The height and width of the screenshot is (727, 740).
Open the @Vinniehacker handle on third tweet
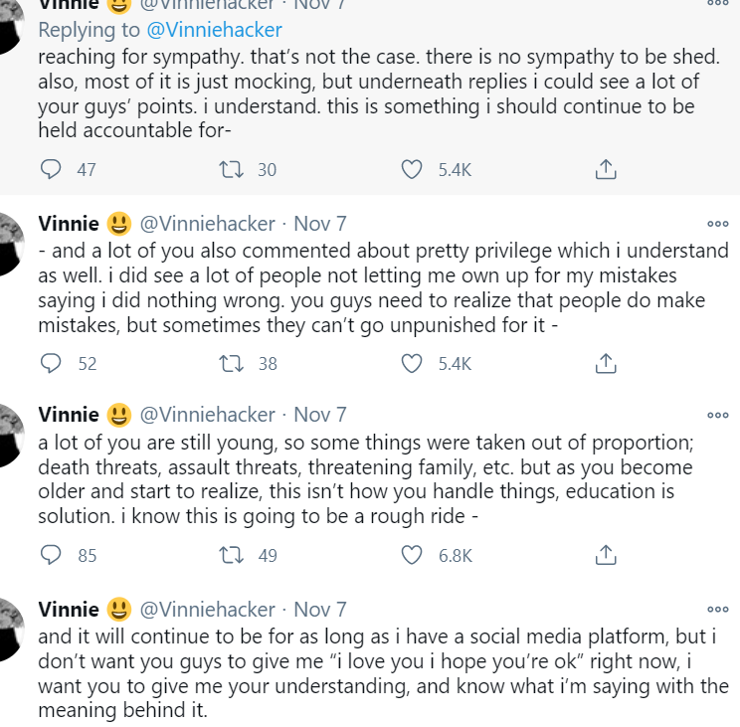[207, 415]
